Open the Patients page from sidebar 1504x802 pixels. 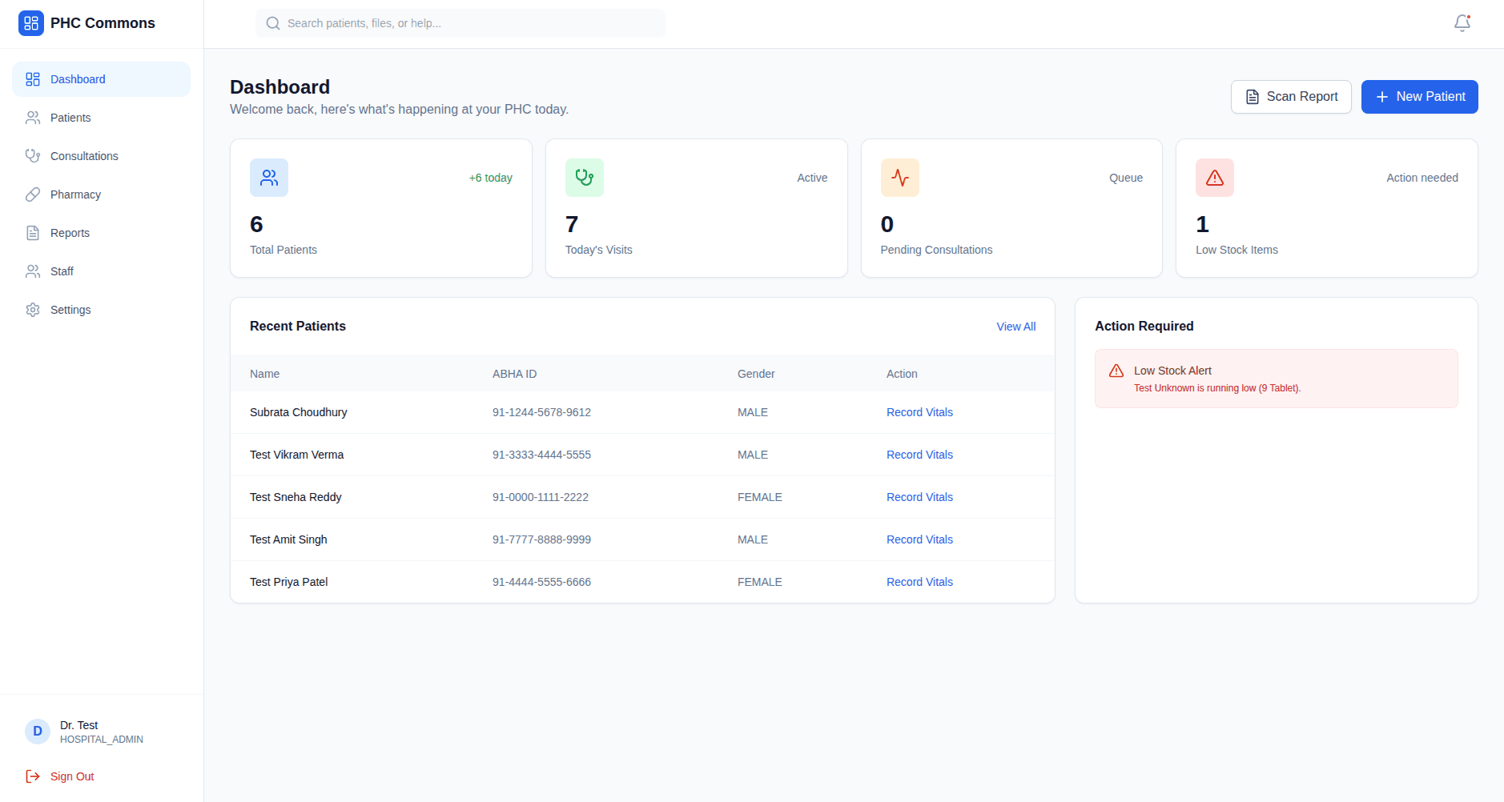click(70, 118)
